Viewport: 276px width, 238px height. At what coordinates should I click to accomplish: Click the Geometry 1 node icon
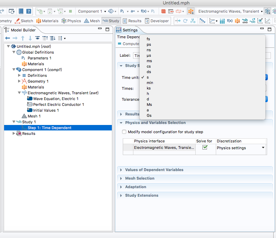24,81
